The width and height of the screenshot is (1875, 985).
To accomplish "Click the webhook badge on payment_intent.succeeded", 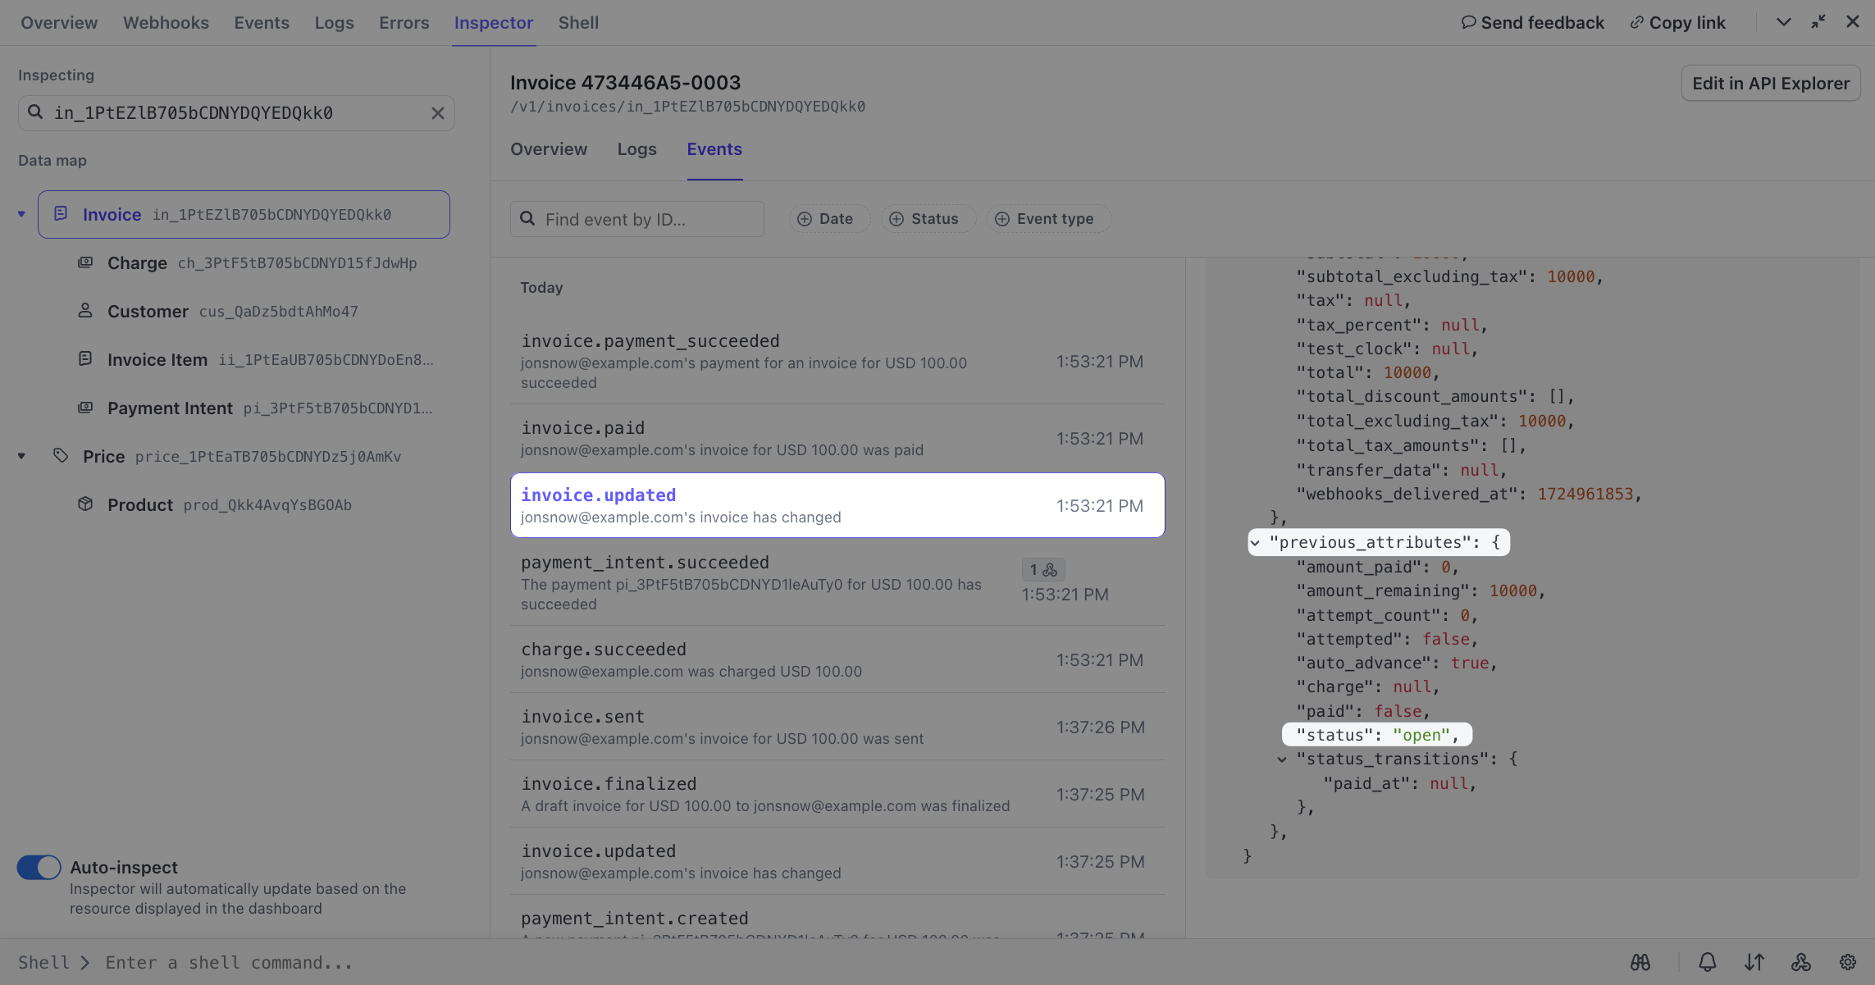I will pos(1042,569).
